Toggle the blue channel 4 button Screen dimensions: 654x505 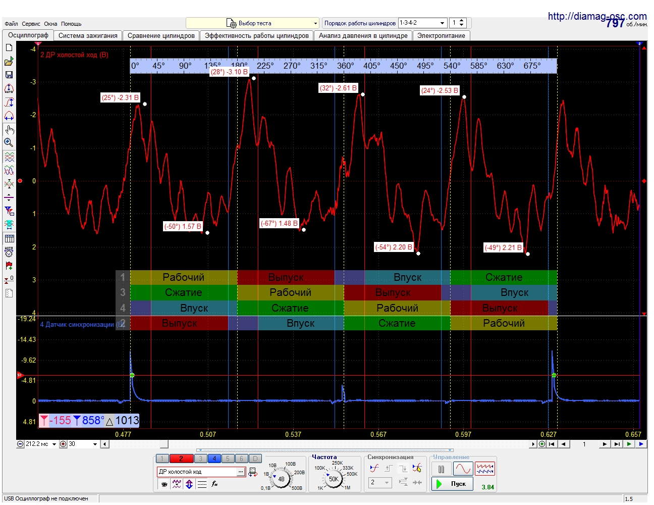point(214,459)
